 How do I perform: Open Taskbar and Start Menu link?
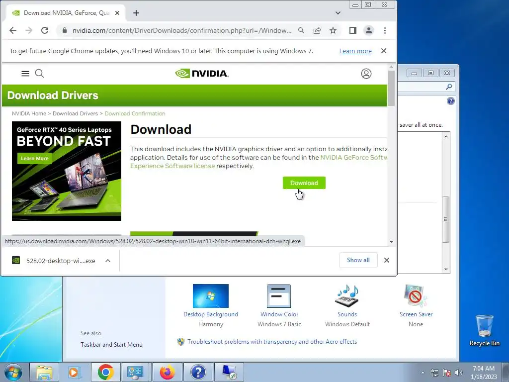111,345
